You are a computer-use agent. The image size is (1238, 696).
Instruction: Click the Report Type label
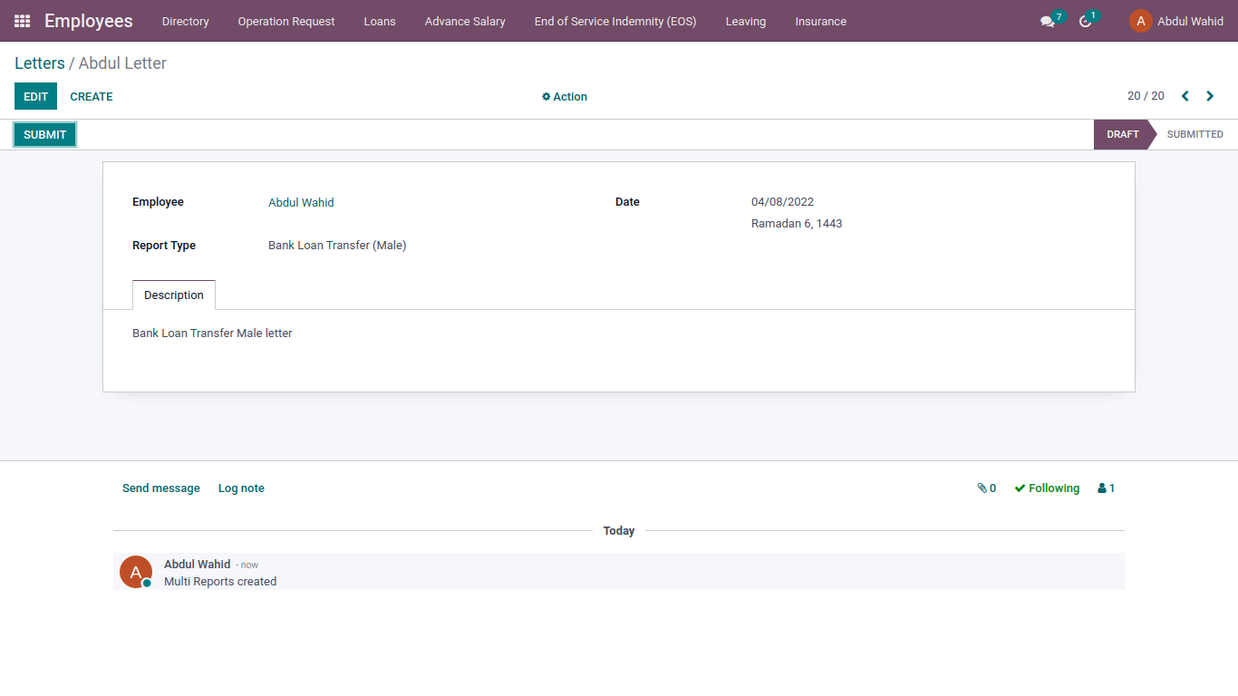click(x=164, y=246)
